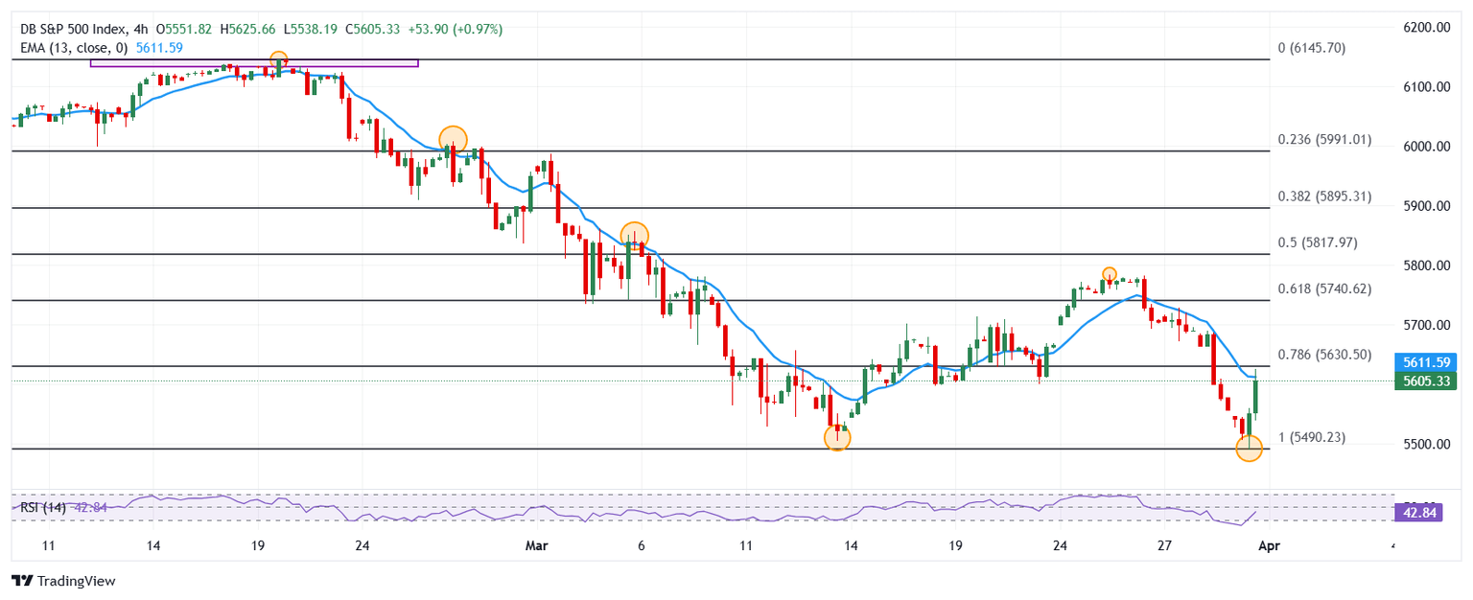
Task: Click the small orange circle above 0.618 level
Action: pyautogui.click(x=1109, y=273)
